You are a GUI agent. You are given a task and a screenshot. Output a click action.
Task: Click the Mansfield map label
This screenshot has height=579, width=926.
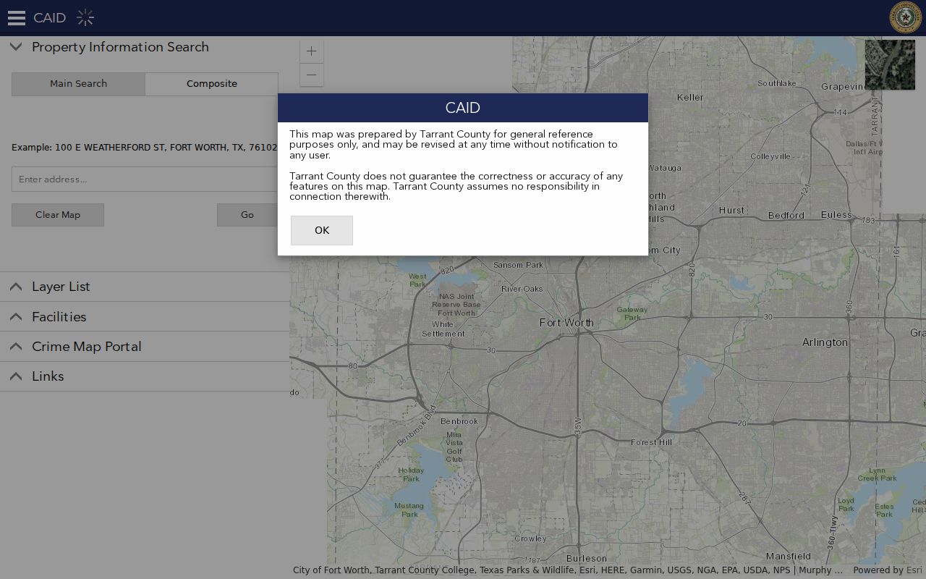click(x=789, y=557)
